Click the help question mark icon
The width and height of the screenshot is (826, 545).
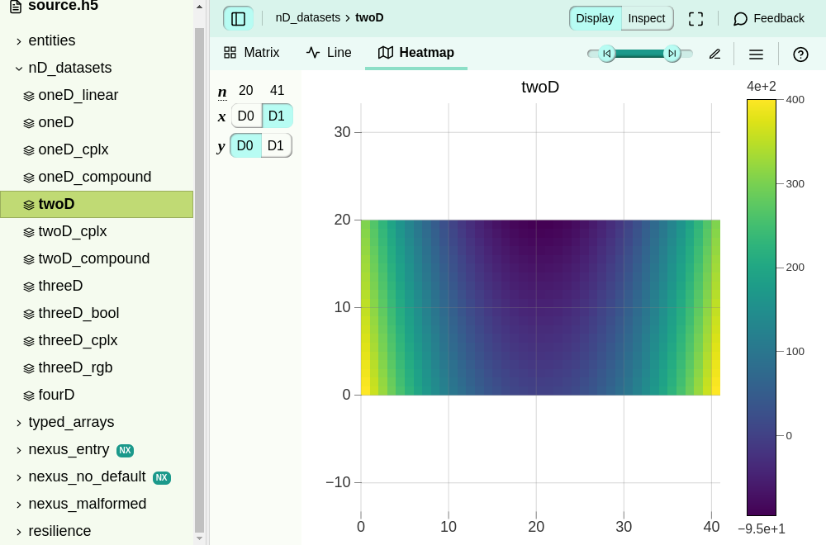[800, 54]
